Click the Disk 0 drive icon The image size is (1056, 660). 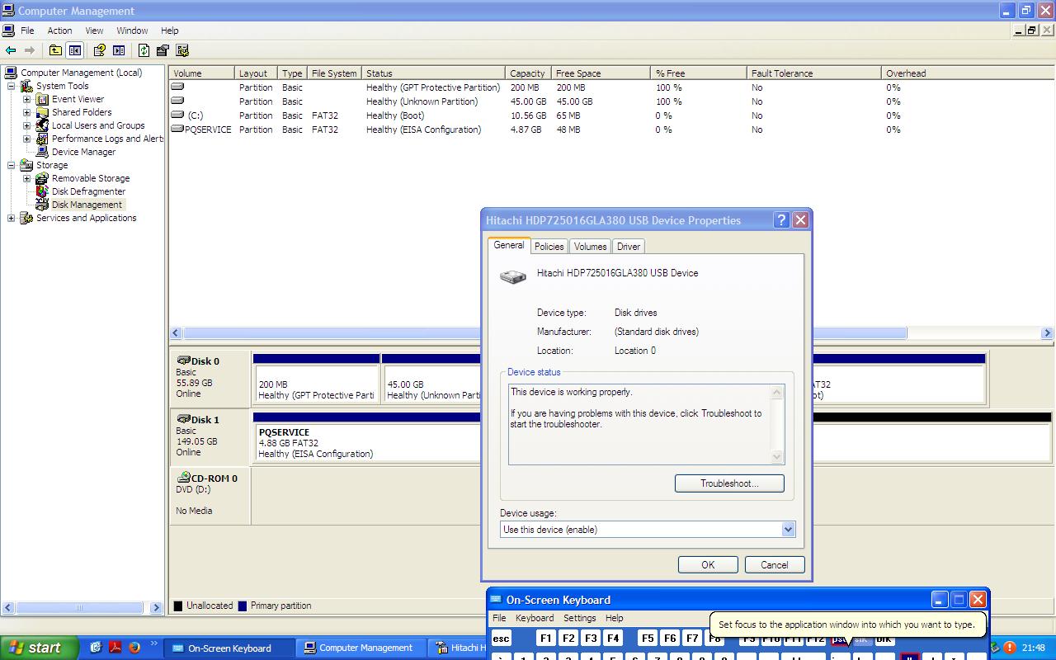tap(183, 361)
